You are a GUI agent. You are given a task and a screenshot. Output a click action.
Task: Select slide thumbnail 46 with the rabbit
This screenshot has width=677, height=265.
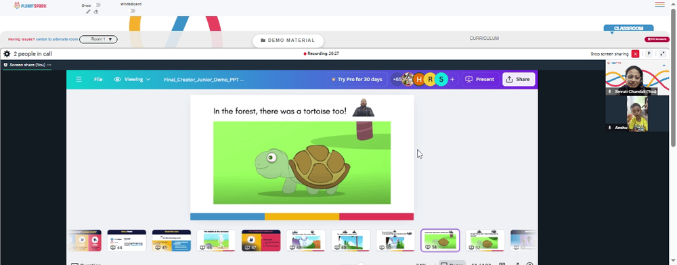(217, 241)
